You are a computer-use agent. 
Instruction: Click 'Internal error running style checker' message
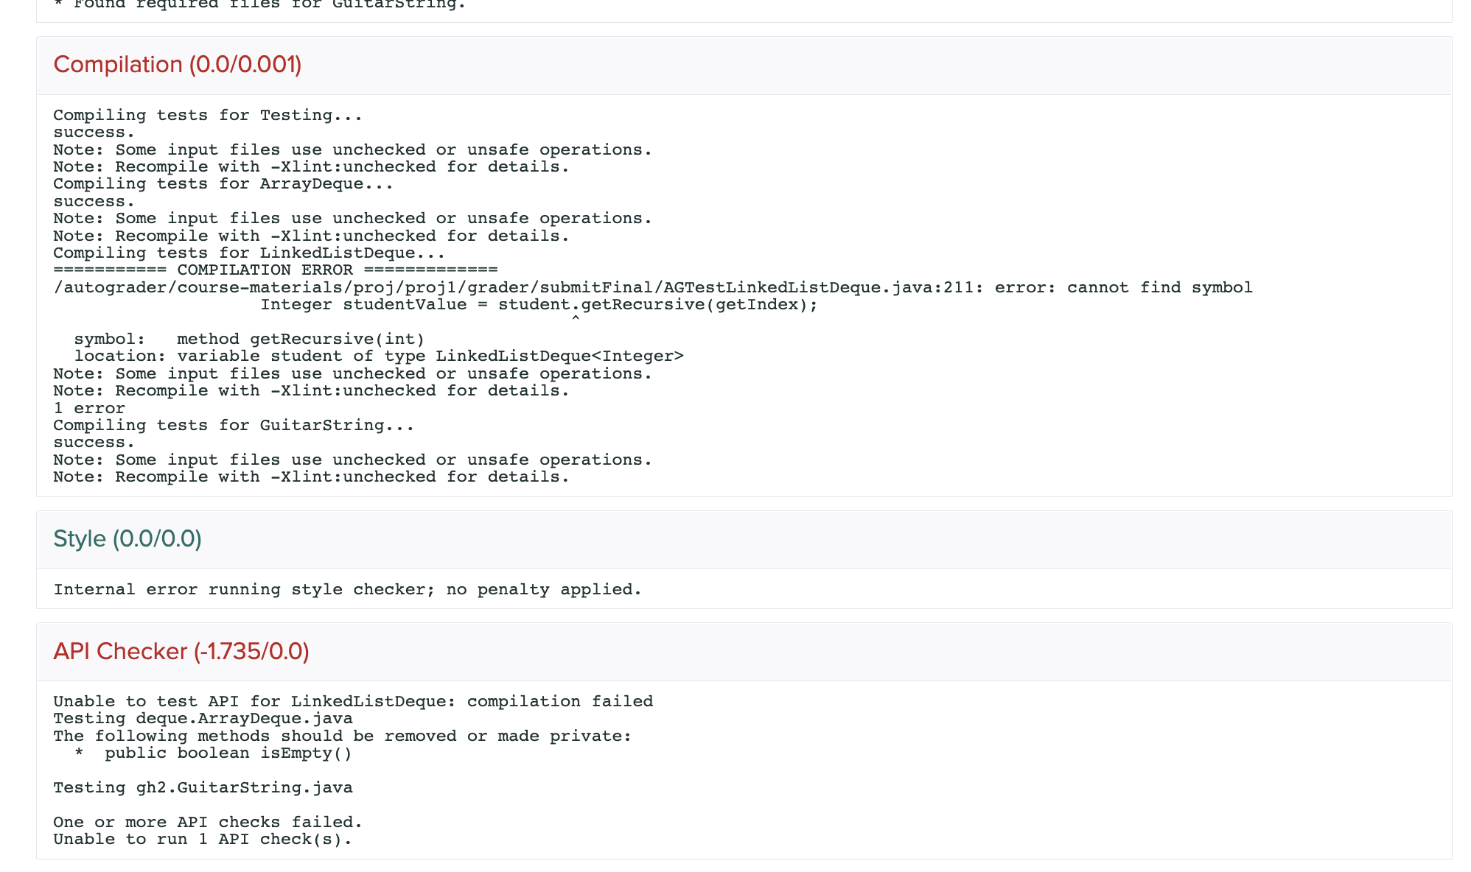347,590
